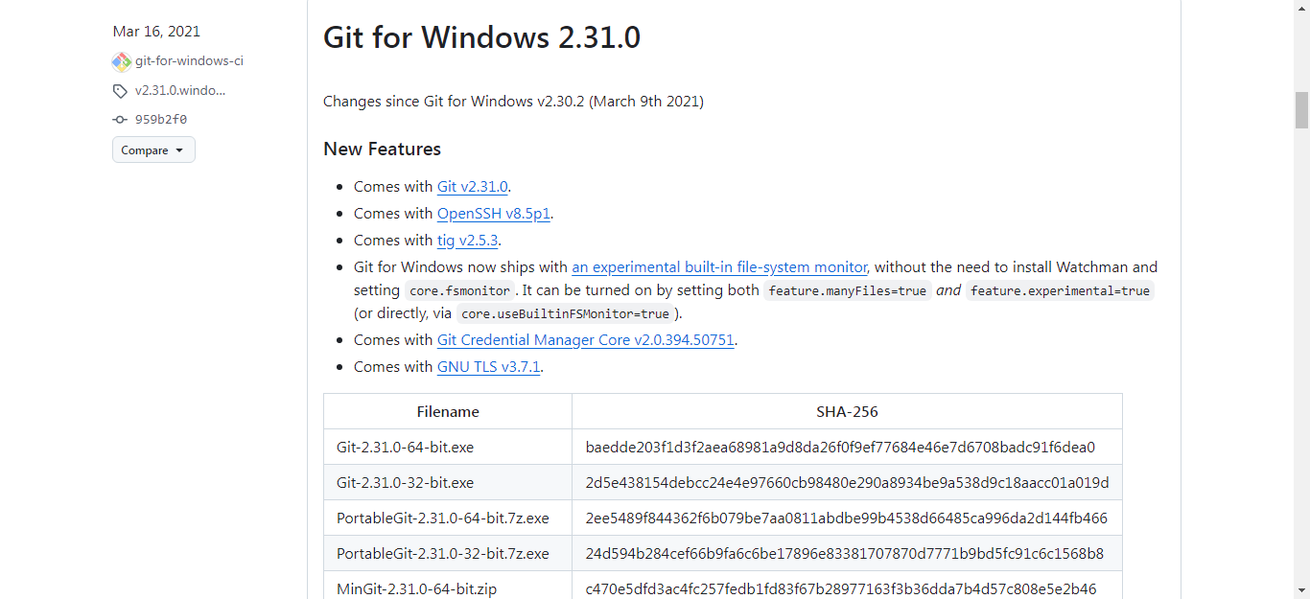Click the PortableGit-2.31.0-64-bit.7z.exe cell
Image resolution: width=1310 pixels, height=599 pixels.
448,518
